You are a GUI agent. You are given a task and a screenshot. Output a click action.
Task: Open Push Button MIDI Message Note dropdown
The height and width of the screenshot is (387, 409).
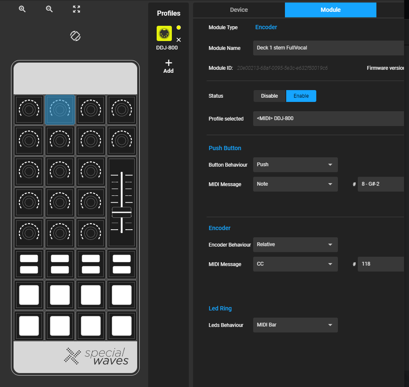[x=295, y=184]
